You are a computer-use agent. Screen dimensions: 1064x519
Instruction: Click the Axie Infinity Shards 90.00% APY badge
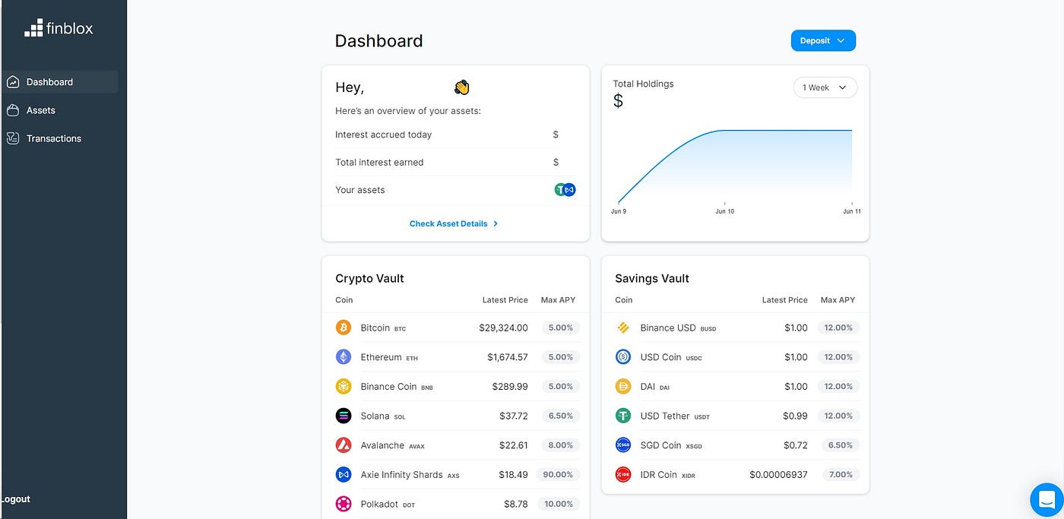pos(558,474)
